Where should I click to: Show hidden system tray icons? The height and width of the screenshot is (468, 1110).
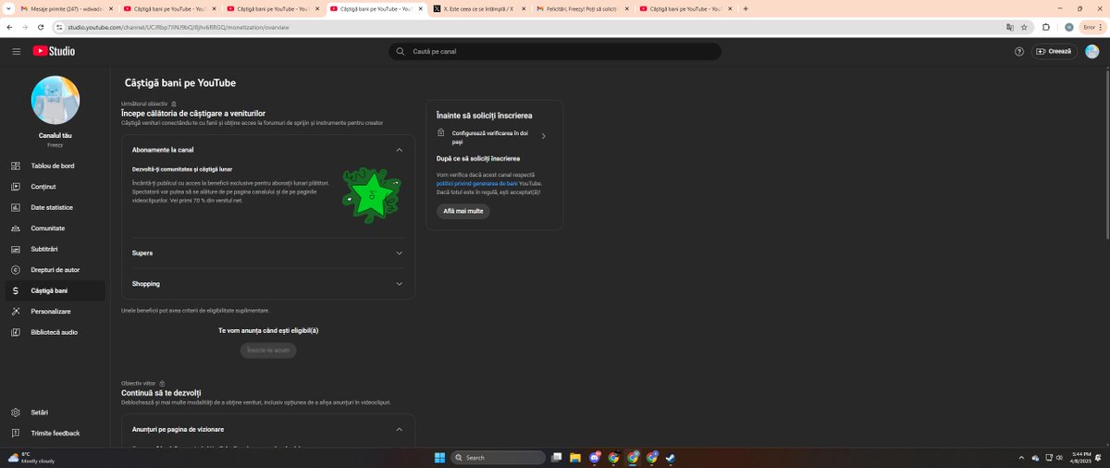(1021, 457)
